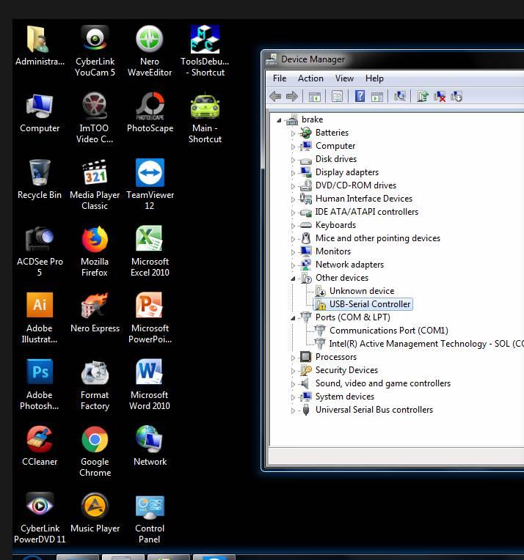Open the View menu in Device Manager
The image size is (524, 560).
coord(344,78)
